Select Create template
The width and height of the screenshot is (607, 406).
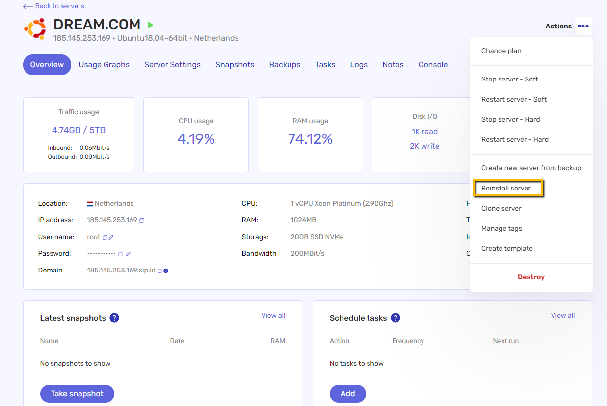point(531,248)
